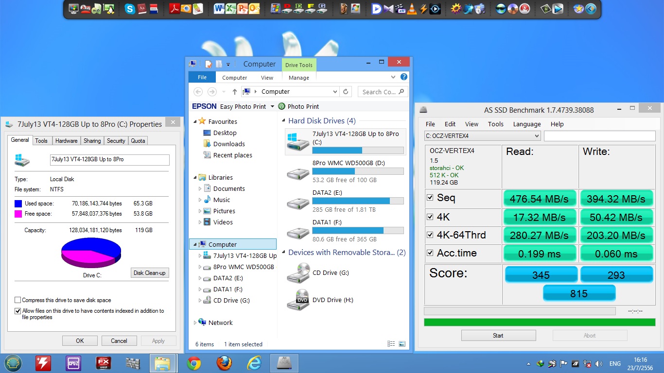The width and height of the screenshot is (664, 373).
Task: Open the File tab in Explorer
Action: pos(202,77)
